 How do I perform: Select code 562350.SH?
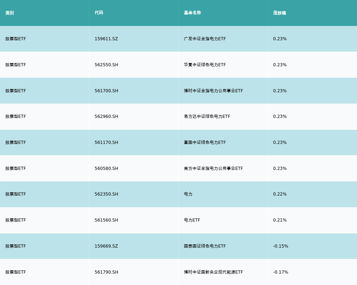click(106, 194)
